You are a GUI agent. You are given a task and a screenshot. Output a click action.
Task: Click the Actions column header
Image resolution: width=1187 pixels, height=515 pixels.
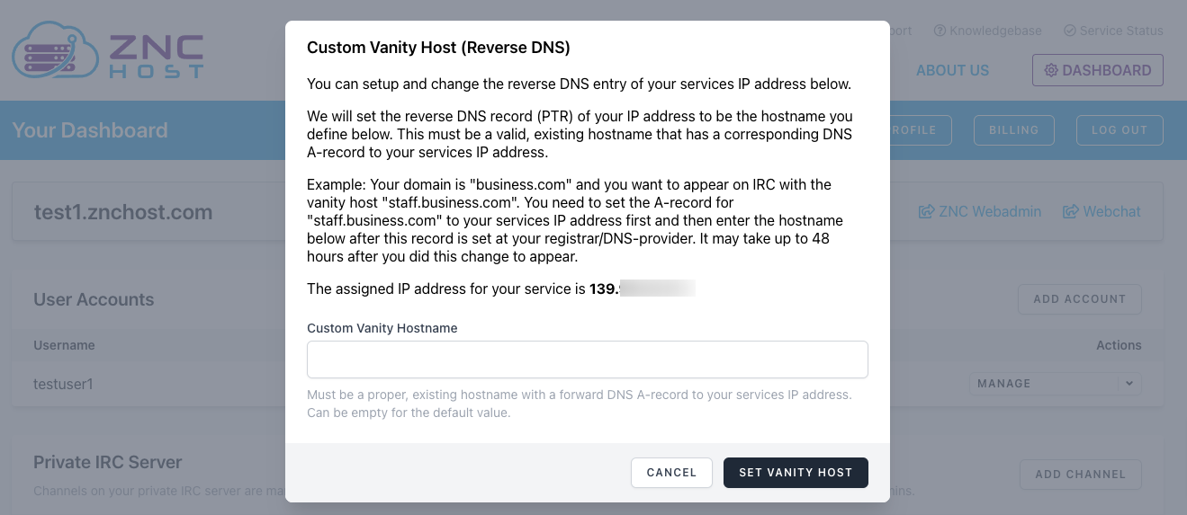pyautogui.click(x=1118, y=345)
